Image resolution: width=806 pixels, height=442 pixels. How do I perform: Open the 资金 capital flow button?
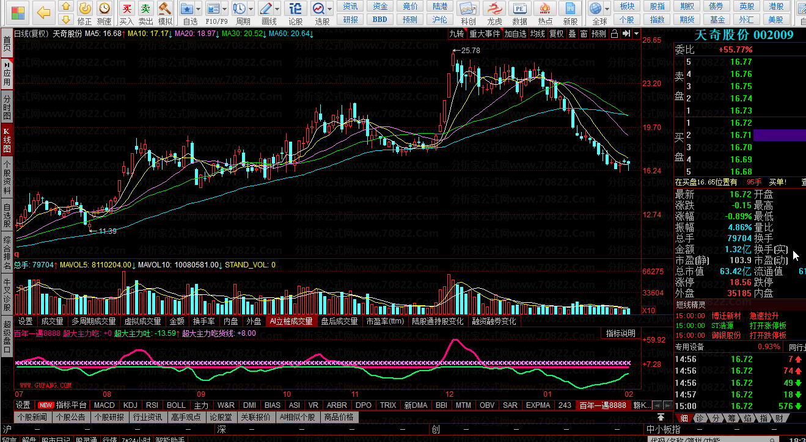pos(380,6)
